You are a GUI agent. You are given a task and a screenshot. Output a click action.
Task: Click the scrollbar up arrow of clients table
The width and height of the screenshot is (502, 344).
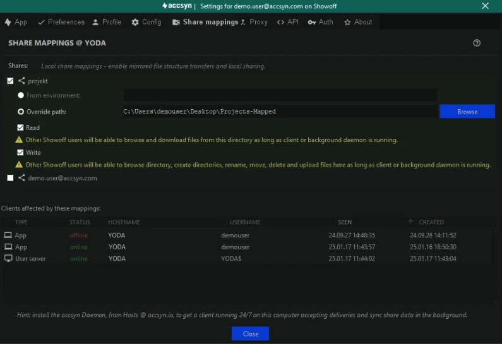click(495, 232)
